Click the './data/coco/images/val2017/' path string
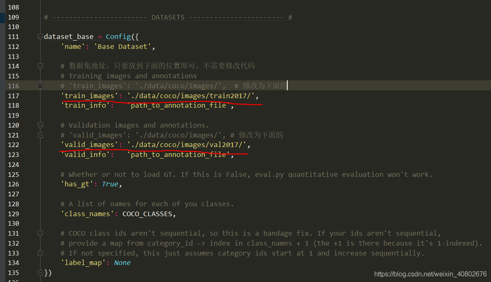This screenshot has width=491, height=282. 187,145
